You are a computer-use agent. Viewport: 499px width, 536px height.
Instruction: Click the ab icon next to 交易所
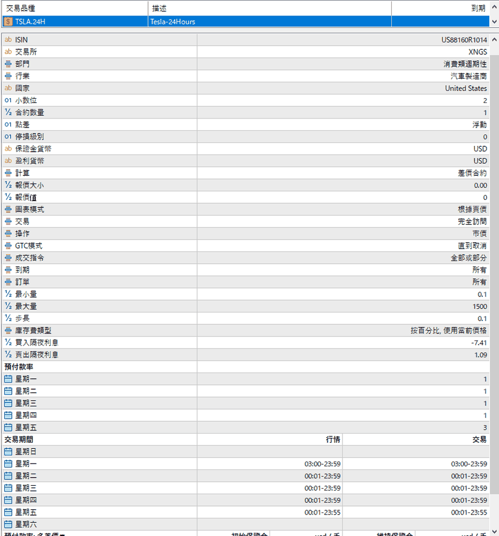[8, 51]
